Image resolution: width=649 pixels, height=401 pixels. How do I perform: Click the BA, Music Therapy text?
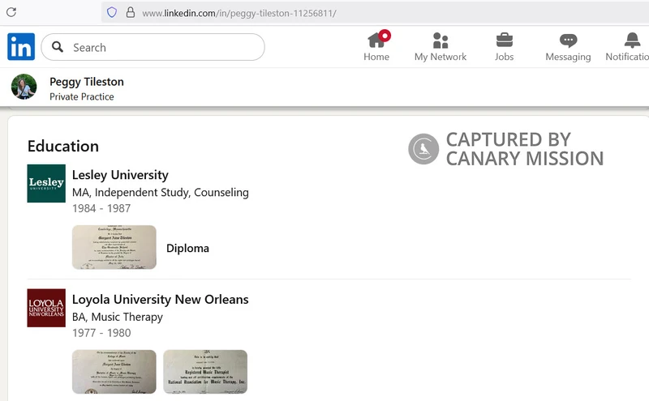(x=118, y=317)
